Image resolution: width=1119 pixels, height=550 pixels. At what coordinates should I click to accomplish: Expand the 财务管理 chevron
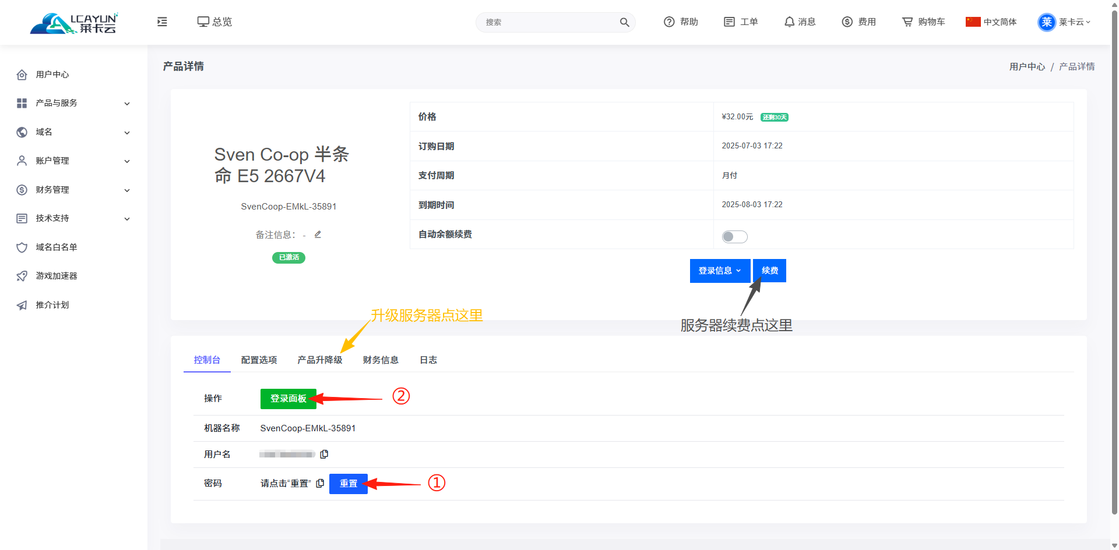pos(127,190)
